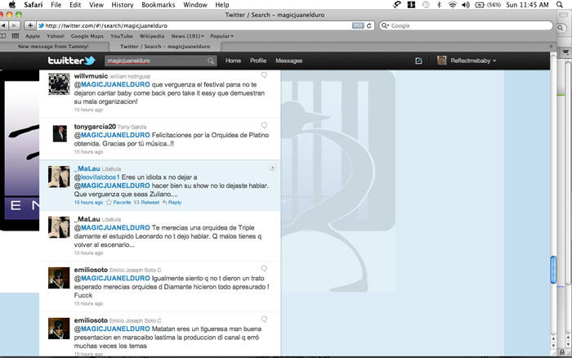Image resolution: width=572 pixels, height=358 pixels.
Task: Click bubble icon on first emiliosoto tweet
Action: coord(264,269)
